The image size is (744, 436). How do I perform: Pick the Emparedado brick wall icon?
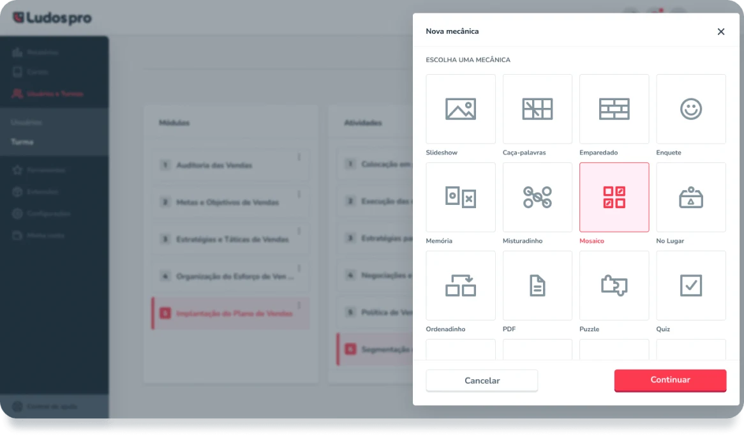[614, 109]
